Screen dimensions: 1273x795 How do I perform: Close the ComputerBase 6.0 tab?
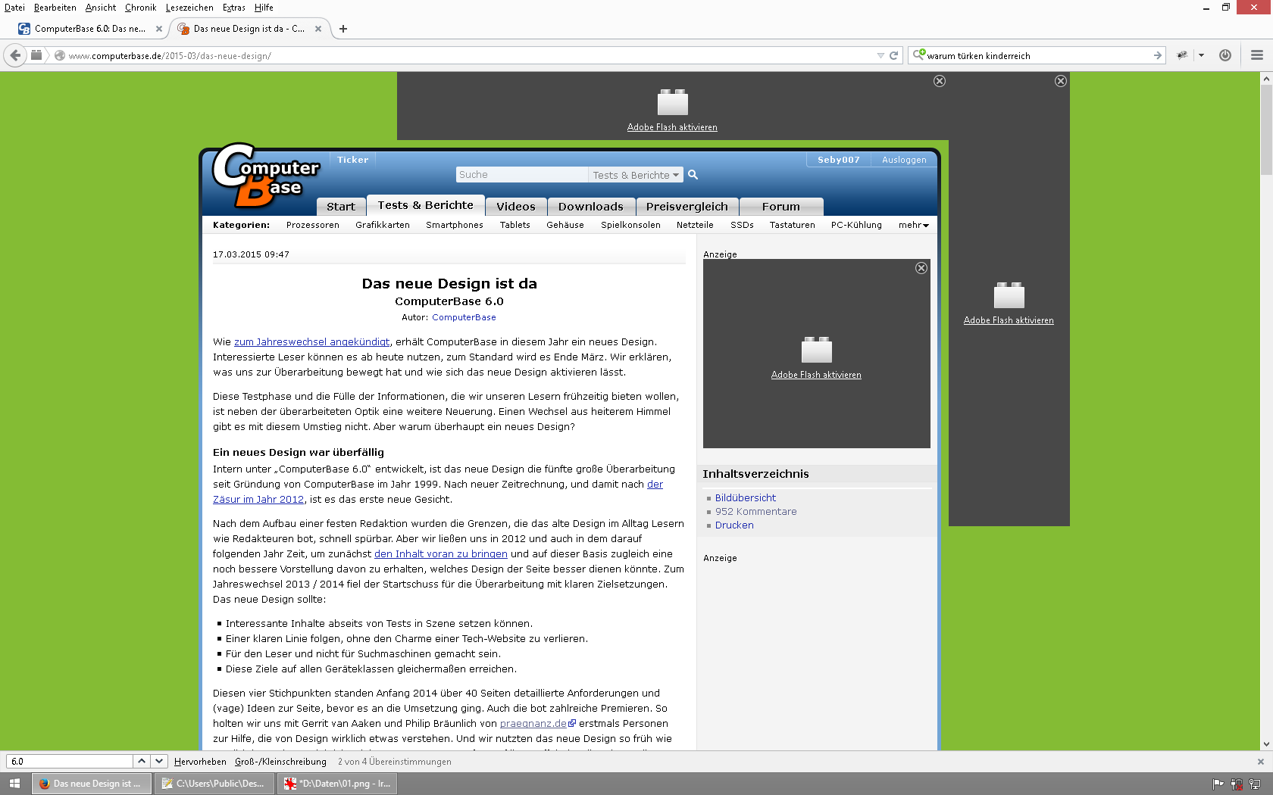pos(158,29)
